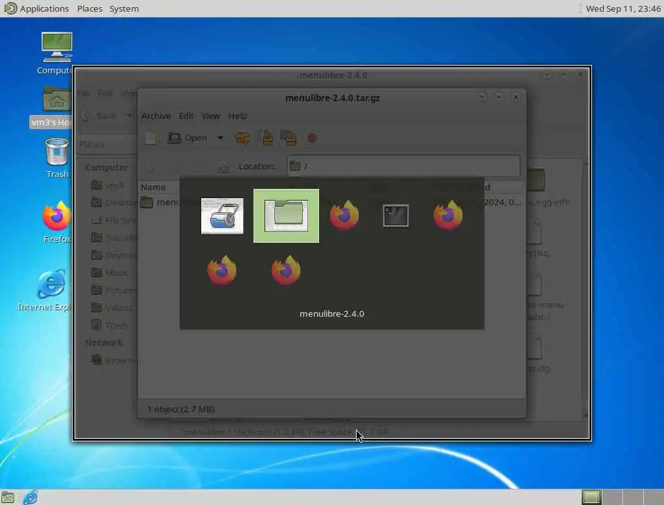The image size is (664, 505).
Task: Click the home icon beside Location label
Action: tap(223, 167)
